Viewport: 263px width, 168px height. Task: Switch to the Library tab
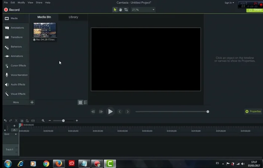(x=73, y=17)
